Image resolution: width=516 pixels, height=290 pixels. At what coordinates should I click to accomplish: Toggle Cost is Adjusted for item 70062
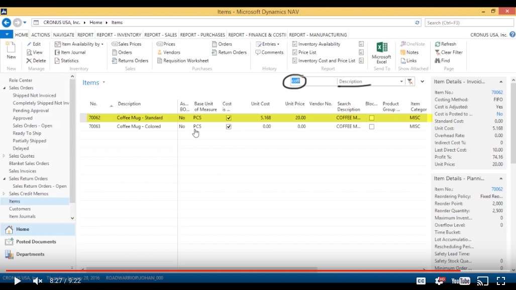(229, 118)
